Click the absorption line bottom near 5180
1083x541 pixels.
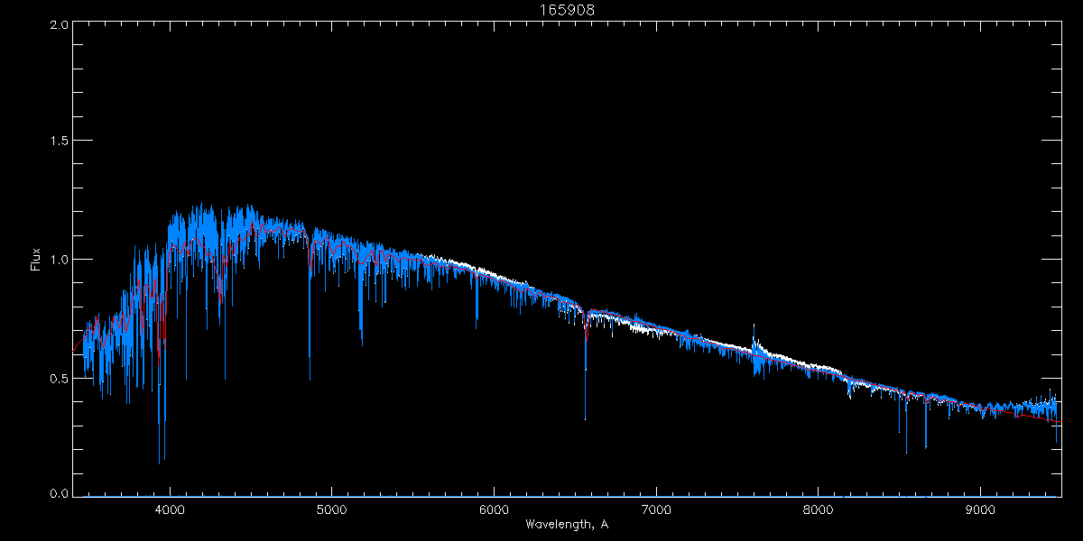click(x=361, y=341)
